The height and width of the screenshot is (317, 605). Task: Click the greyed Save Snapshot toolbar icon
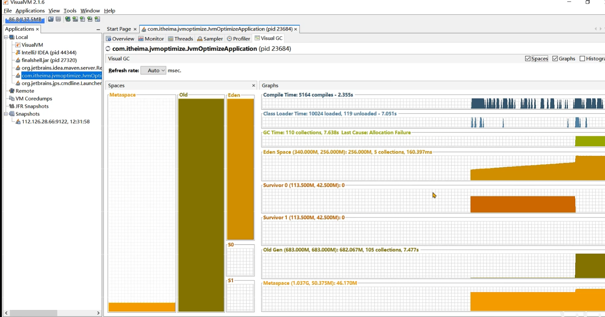[58, 19]
